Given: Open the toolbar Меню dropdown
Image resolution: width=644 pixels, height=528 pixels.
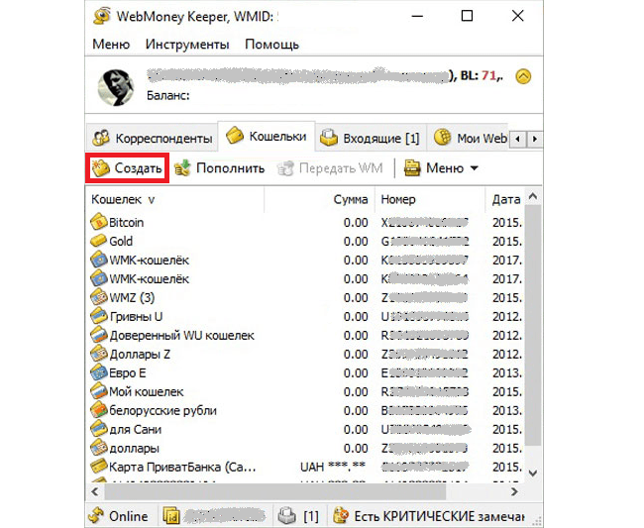Looking at the screenshot, I should click(441, 168).
